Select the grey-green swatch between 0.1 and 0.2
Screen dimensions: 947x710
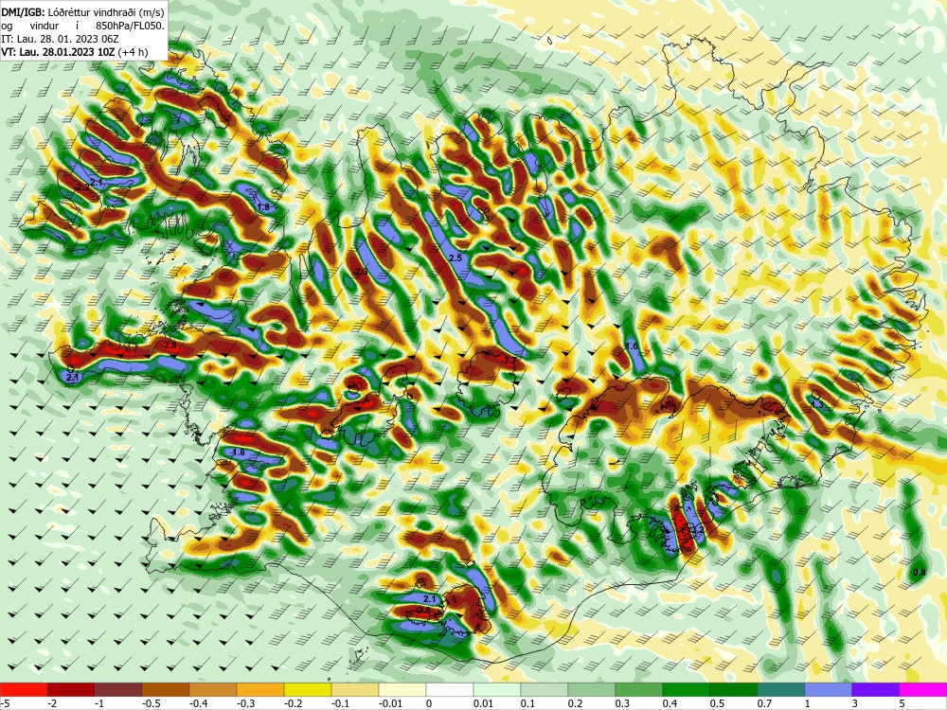pyautogui.click(x=545, y=689)
